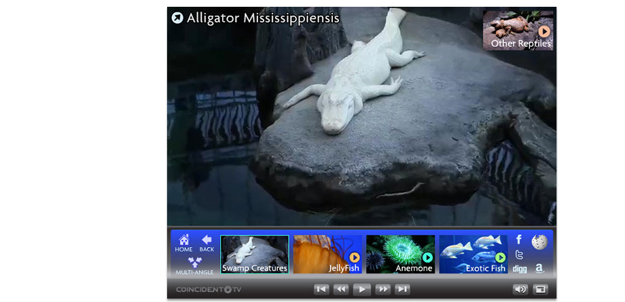Viewport: 625px width, 302px height.
Task: Click the Digg share icon
Action: click(x=519, y=269)
